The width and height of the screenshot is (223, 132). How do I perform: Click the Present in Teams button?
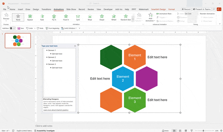(202, 9)
